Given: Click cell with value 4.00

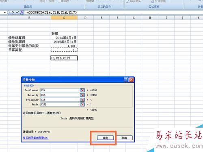Looking at the screenshot, I should point(64,46).
